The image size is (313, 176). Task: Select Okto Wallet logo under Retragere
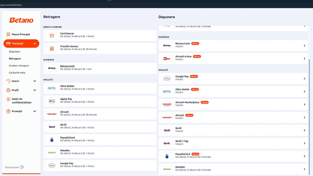coord(52,88)
